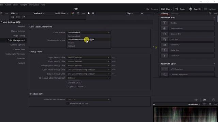Select the Radial Blur effect

[x=187, y=50]
